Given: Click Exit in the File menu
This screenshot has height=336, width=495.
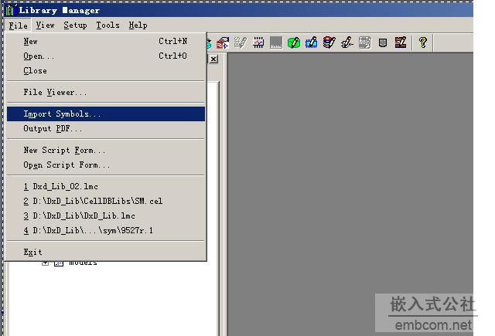Looking at the screenshot, I should [x=32, y=252].
